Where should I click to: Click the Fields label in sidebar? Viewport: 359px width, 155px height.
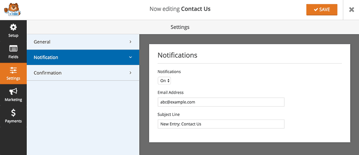pos(13,57)
